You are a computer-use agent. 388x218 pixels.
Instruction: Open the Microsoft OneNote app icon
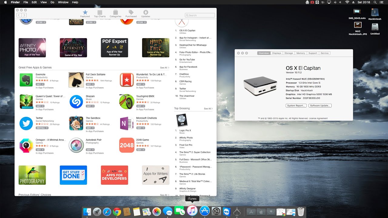(127, 124)
